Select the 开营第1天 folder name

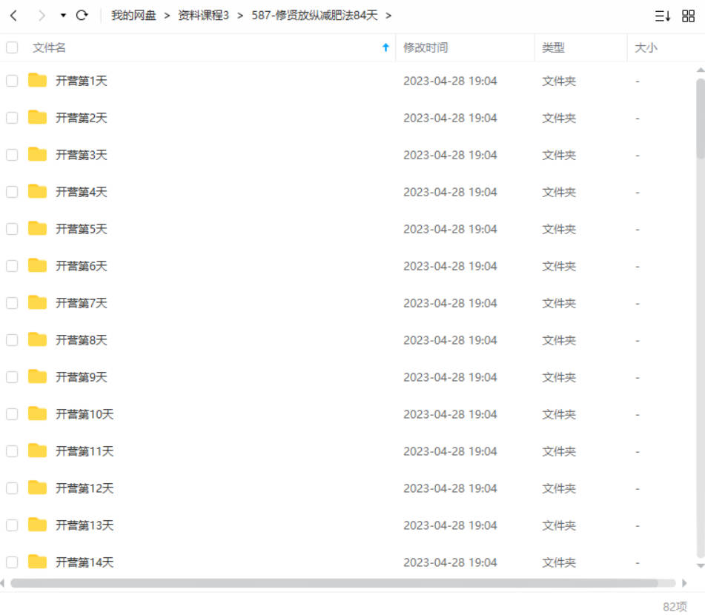tap(82, 81)
